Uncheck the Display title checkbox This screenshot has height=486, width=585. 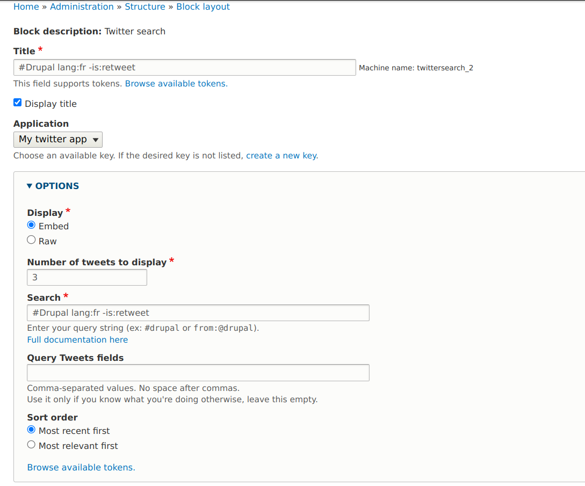pos(18,103)
